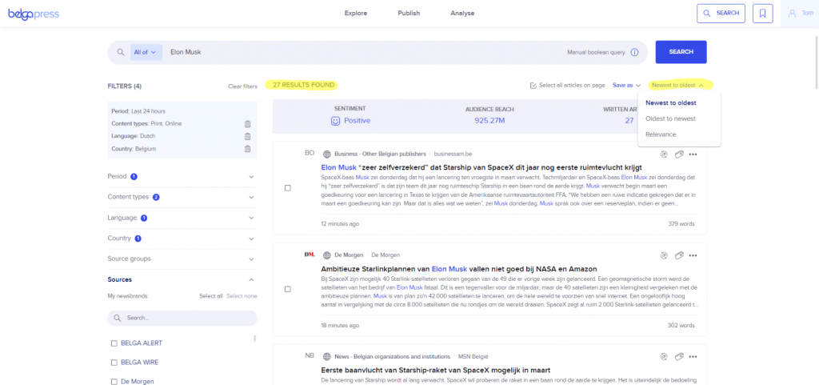Screen dimensions: 819x385
Task: Remove the Content types filter via trash icon
Action: 248,124
